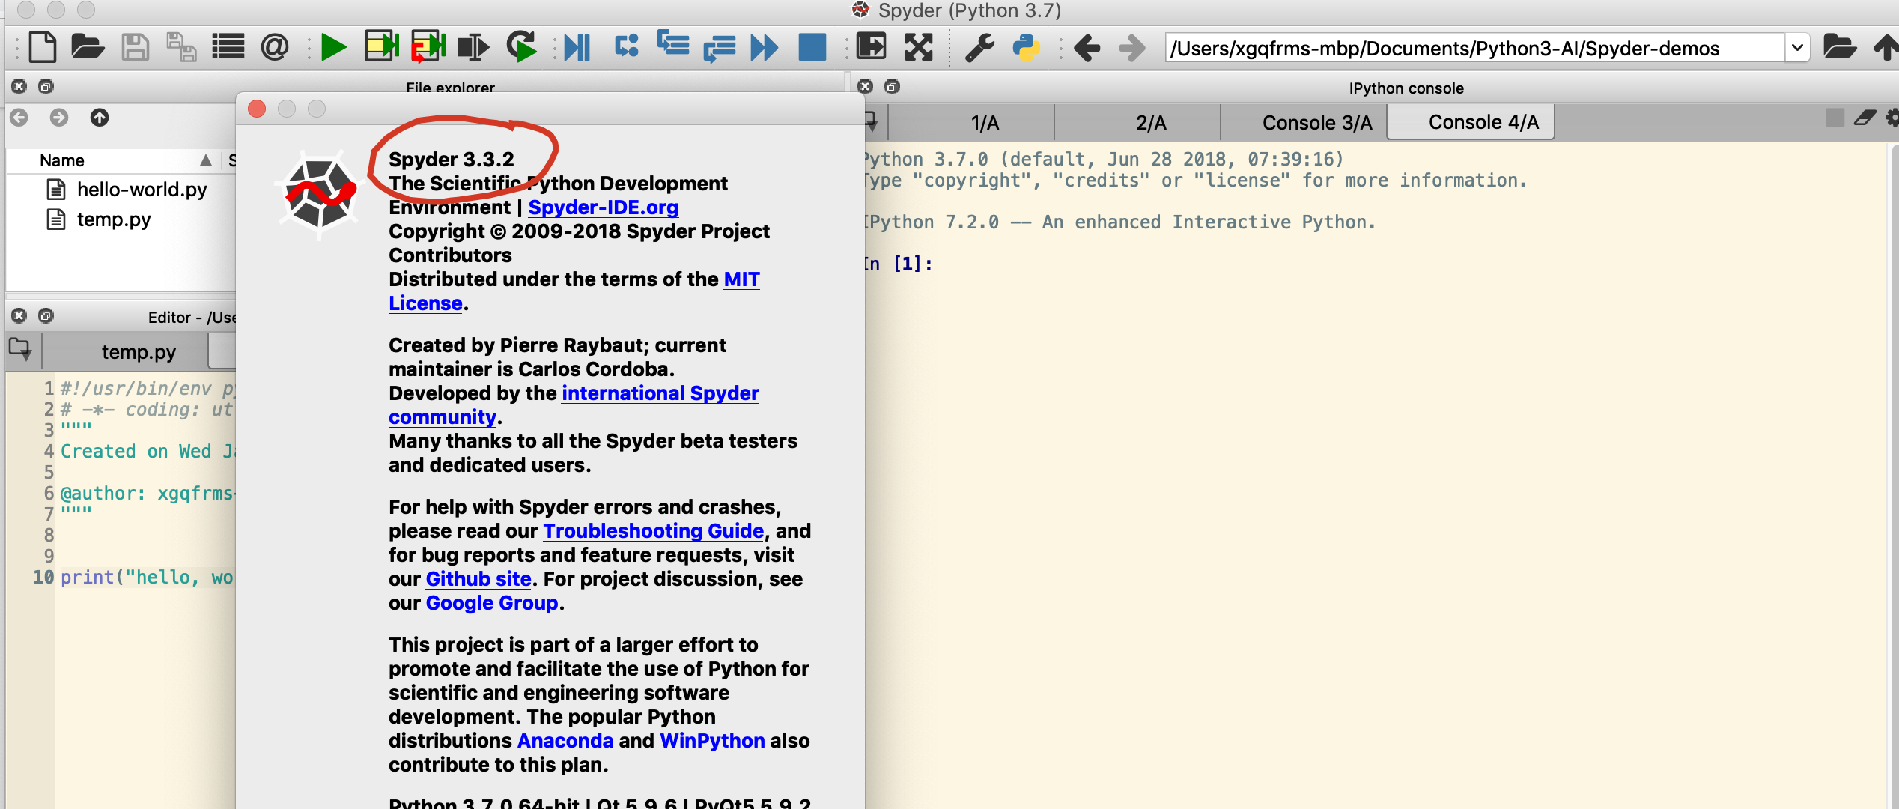
Task: Open the MIT License link
Action: click(x=741, y=279)
